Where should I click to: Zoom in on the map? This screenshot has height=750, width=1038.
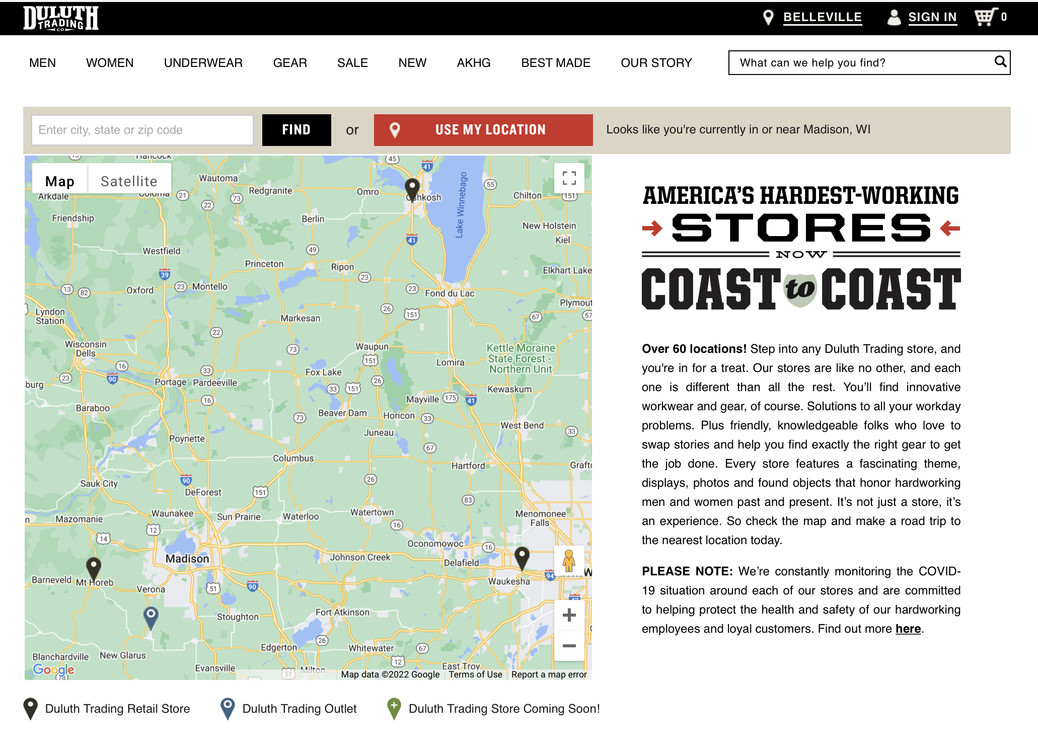point(569,615)
